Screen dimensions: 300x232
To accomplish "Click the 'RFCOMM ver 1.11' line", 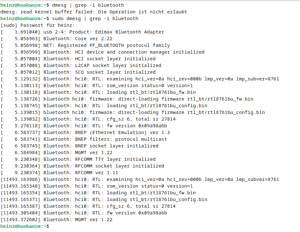I will (x=59, y=173).
